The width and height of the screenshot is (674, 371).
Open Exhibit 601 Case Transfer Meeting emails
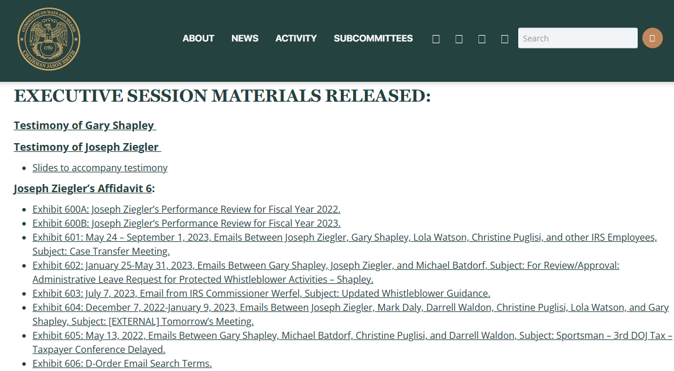click(x=345, y=244)
